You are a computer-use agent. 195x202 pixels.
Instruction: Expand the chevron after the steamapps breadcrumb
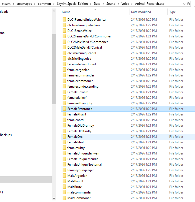pos(35,4)
